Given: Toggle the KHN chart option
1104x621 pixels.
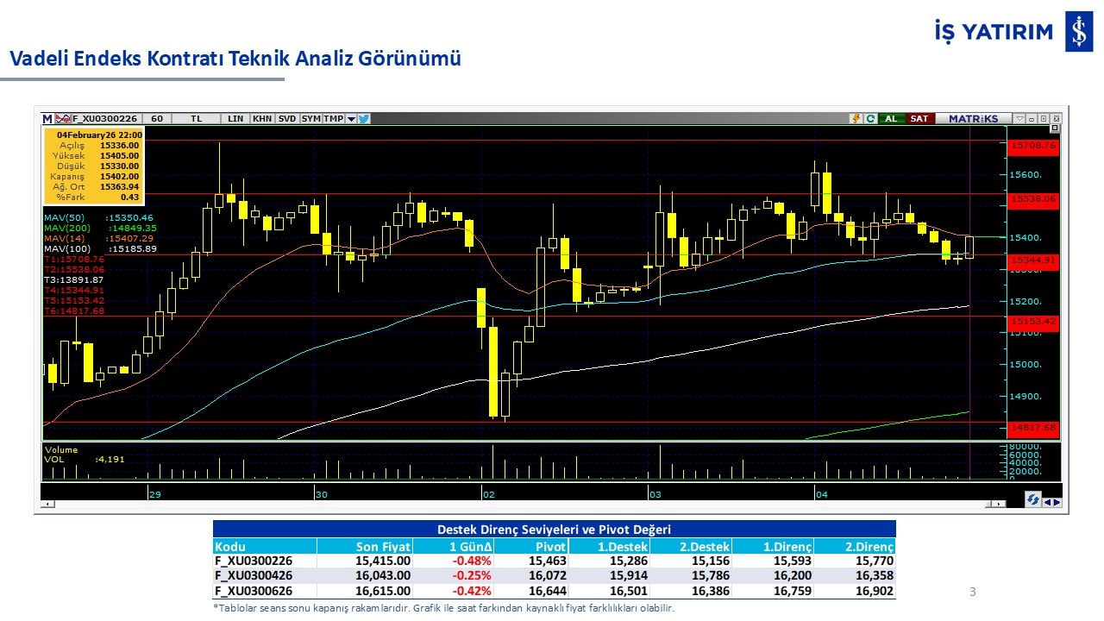Looking at the screenshot, I should [262, 118].
